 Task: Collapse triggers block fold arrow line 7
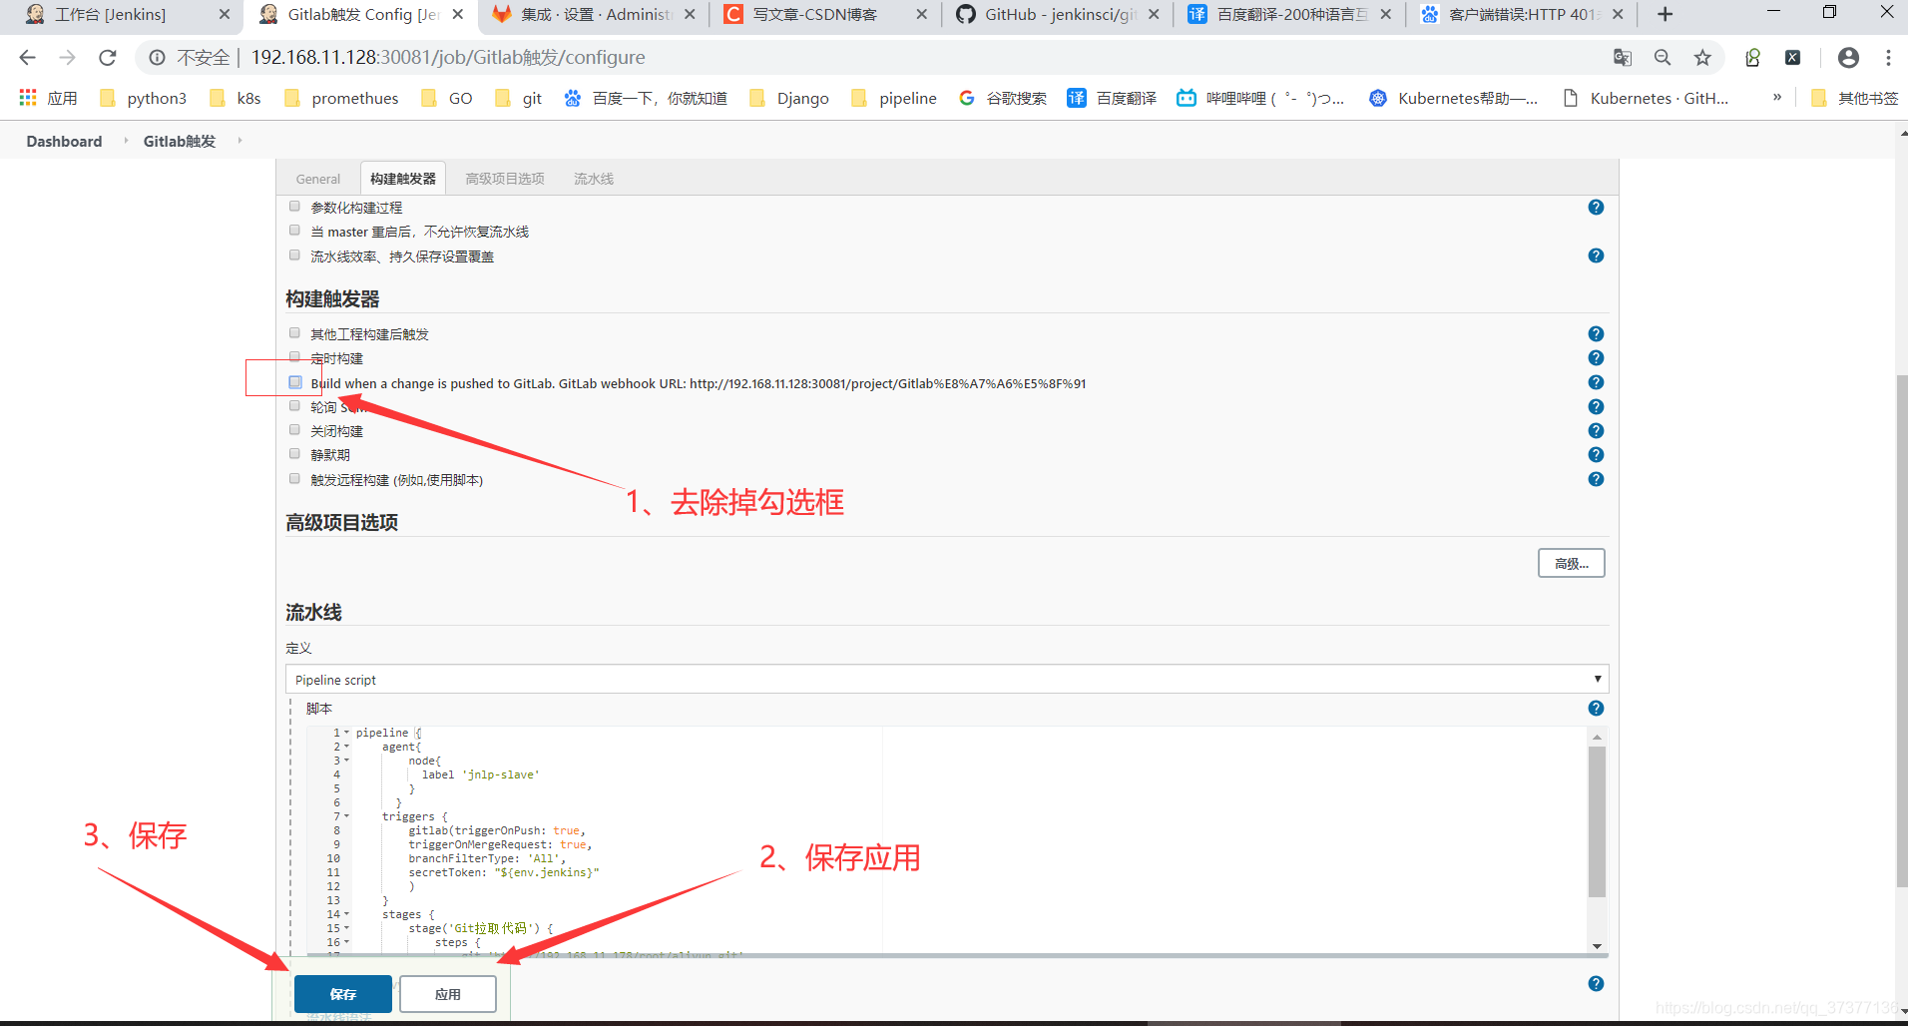click(x=346, y=816)
